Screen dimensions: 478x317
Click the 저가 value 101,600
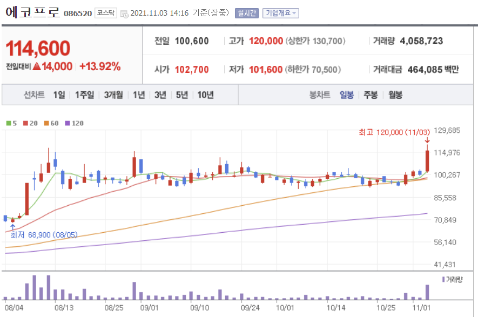click(x=266, y=70)
